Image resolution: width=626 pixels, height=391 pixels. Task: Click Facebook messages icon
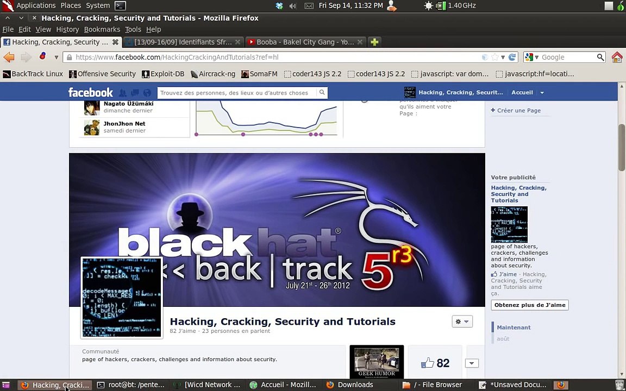135,92
